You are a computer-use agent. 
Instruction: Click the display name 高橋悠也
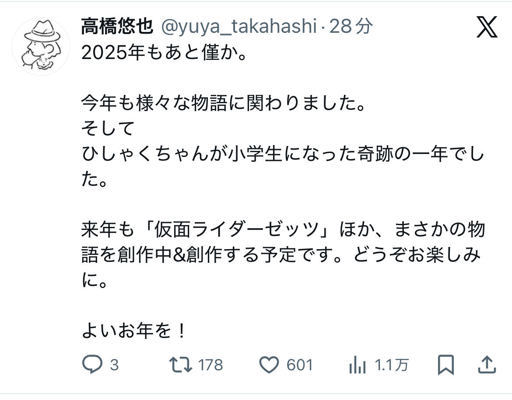point(117,28)
